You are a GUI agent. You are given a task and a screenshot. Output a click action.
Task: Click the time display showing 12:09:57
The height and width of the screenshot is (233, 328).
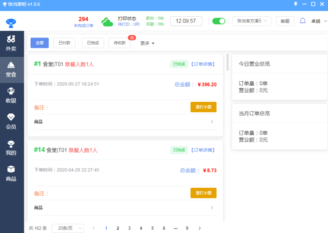pos(186,21)
